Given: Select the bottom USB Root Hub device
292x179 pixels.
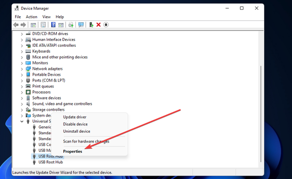Looking at the screenshot, I should point(51,162).
